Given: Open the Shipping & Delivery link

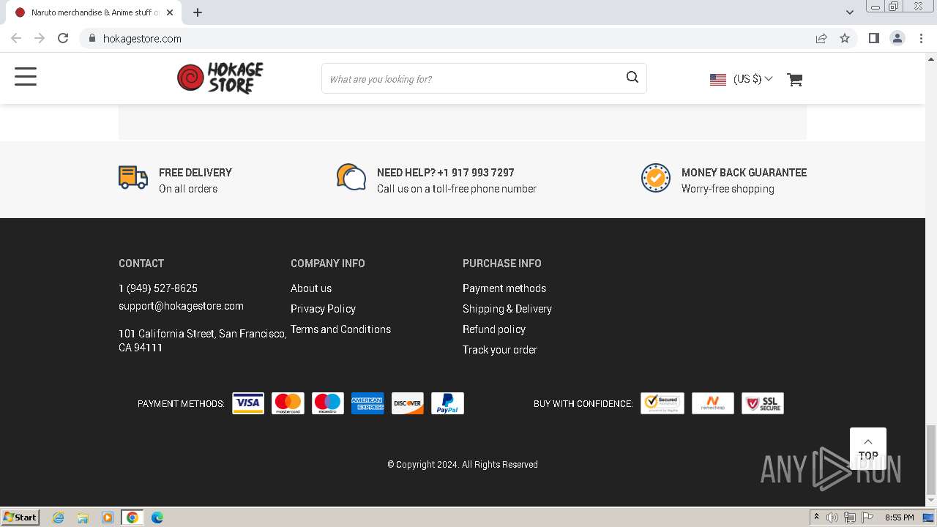Looking at the screenshot, I should click(x=507, y=309).
